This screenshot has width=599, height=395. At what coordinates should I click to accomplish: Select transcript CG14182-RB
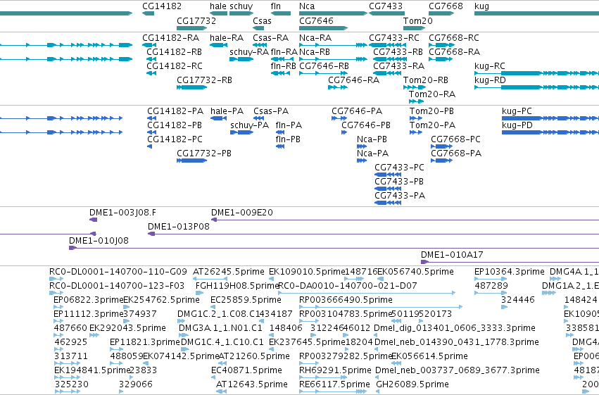click(174, 52)
